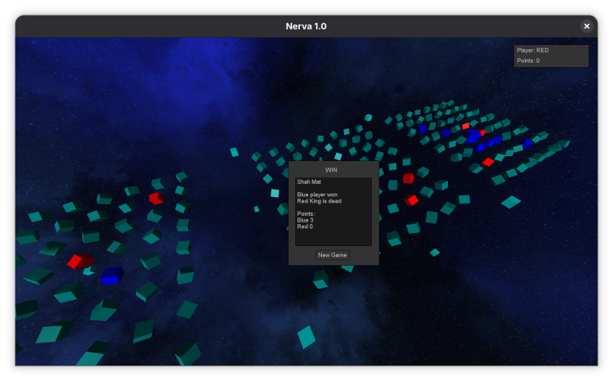Click the WIN dialog title
This screenshot has height=381, width=613.
point(333,169)
